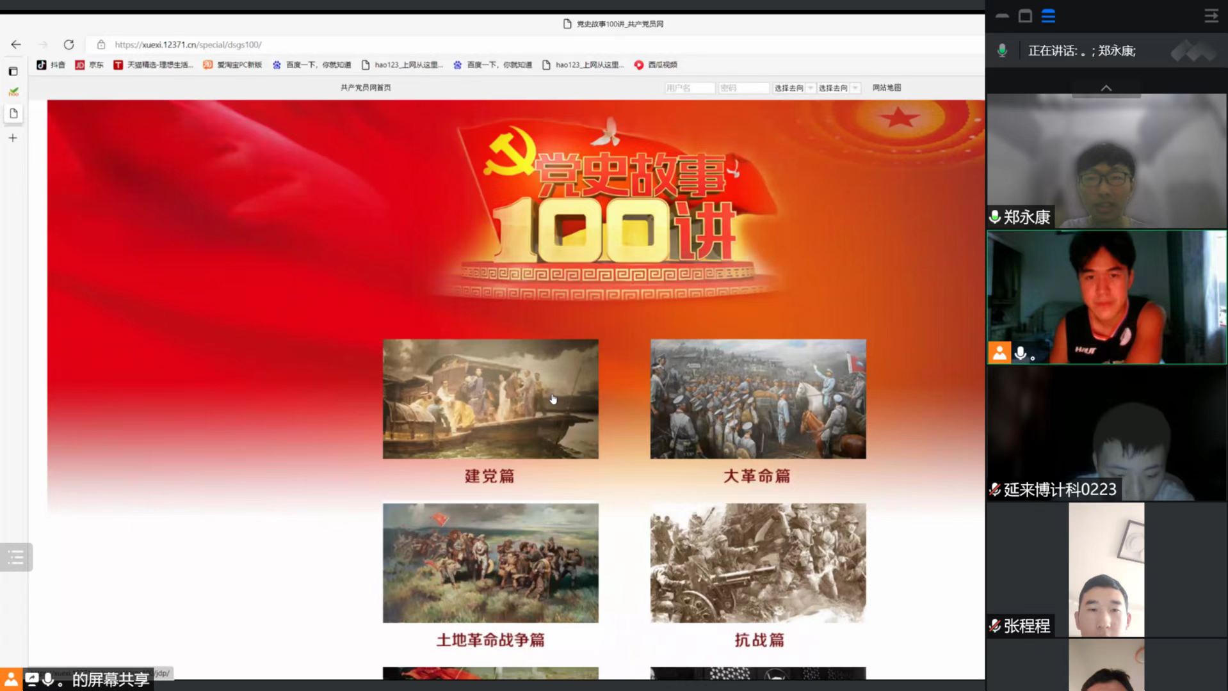Click the green microphone speaking indicator
Screen dimensions: 1228x691
coord(1002,51)
